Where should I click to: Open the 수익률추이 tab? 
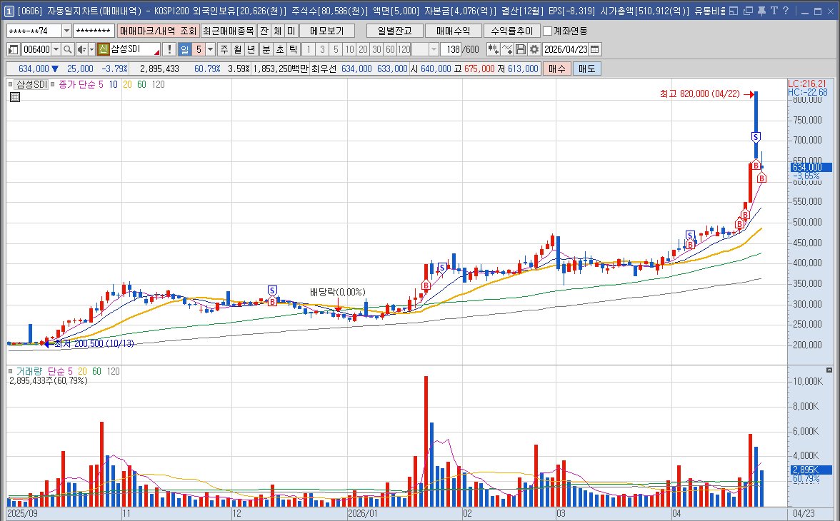click(x=511, y=31)
